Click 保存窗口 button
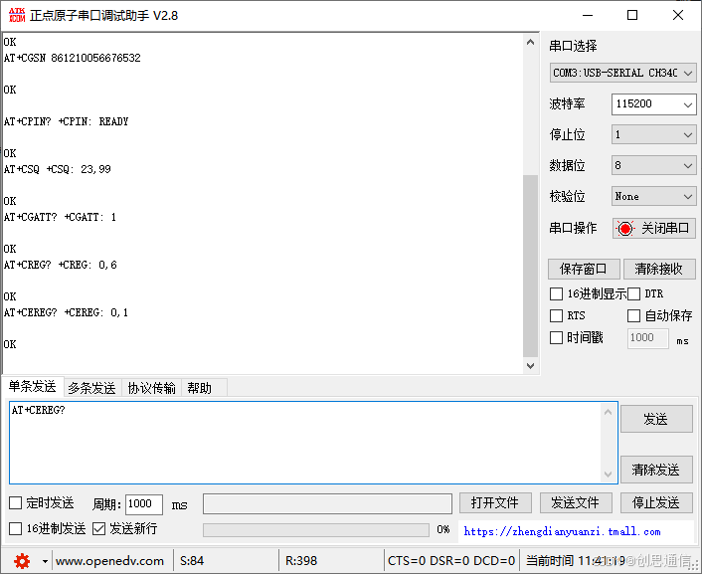 coord(584,269)
